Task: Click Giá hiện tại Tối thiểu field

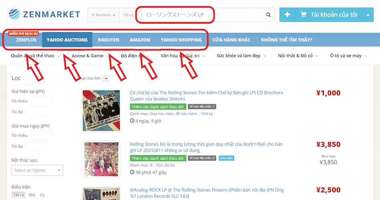Action: tap(41, 101)
